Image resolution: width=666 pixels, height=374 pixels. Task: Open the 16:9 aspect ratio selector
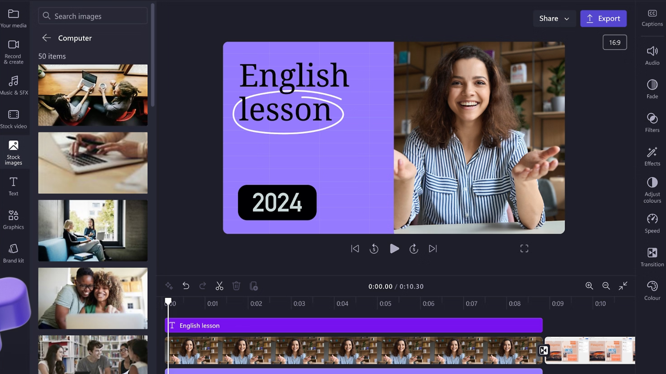pos(614,42)
